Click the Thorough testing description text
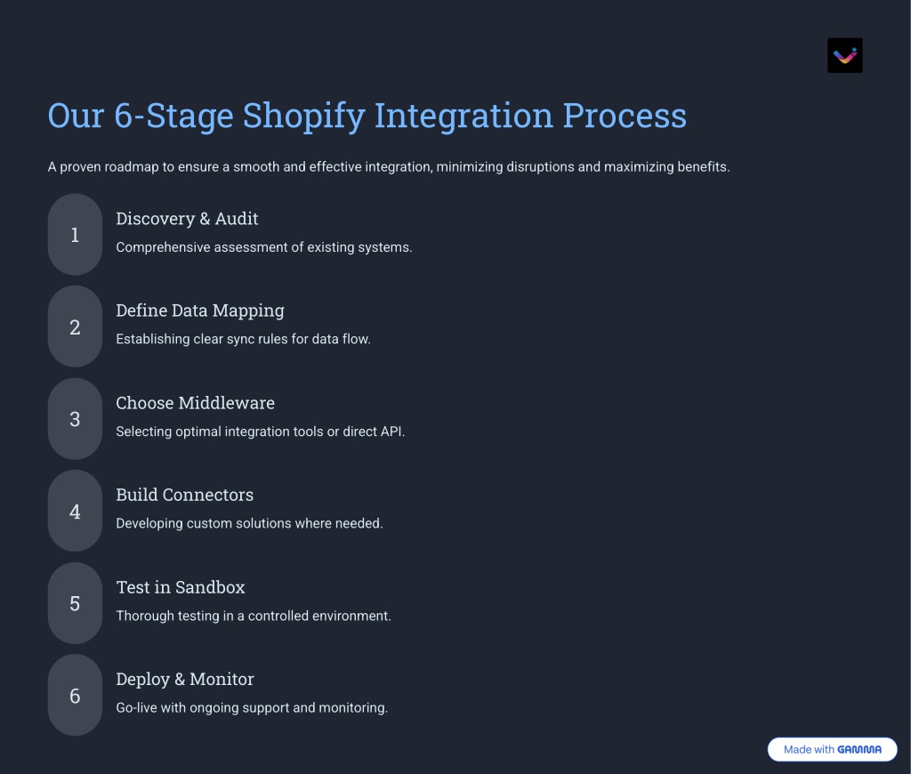This screenshot has width=911, height=774. pyautogui.click(x=254, y=616)
